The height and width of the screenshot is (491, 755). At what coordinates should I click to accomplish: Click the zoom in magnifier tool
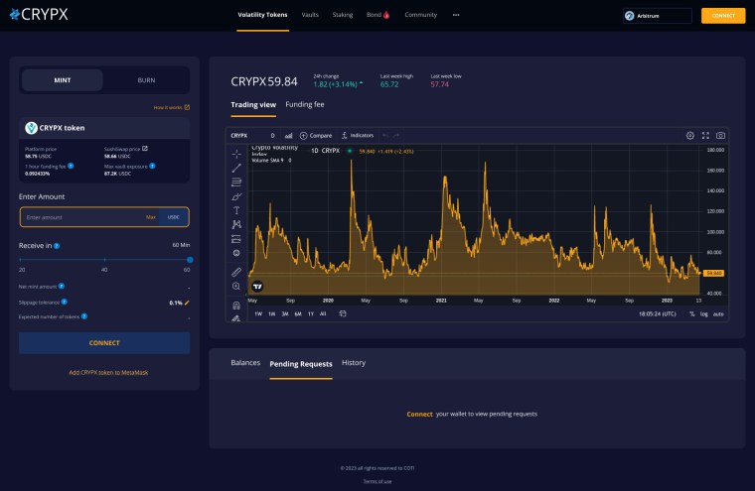point(236,286)
